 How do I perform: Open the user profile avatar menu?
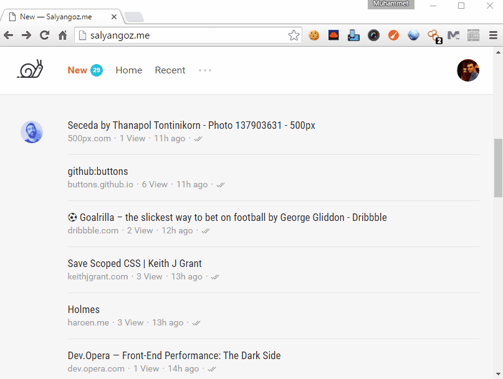[468, 70]
